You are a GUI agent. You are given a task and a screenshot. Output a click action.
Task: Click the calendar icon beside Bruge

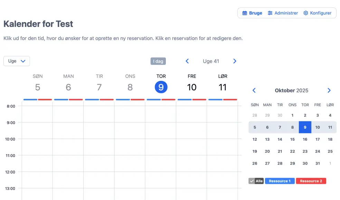coord(245,13)
